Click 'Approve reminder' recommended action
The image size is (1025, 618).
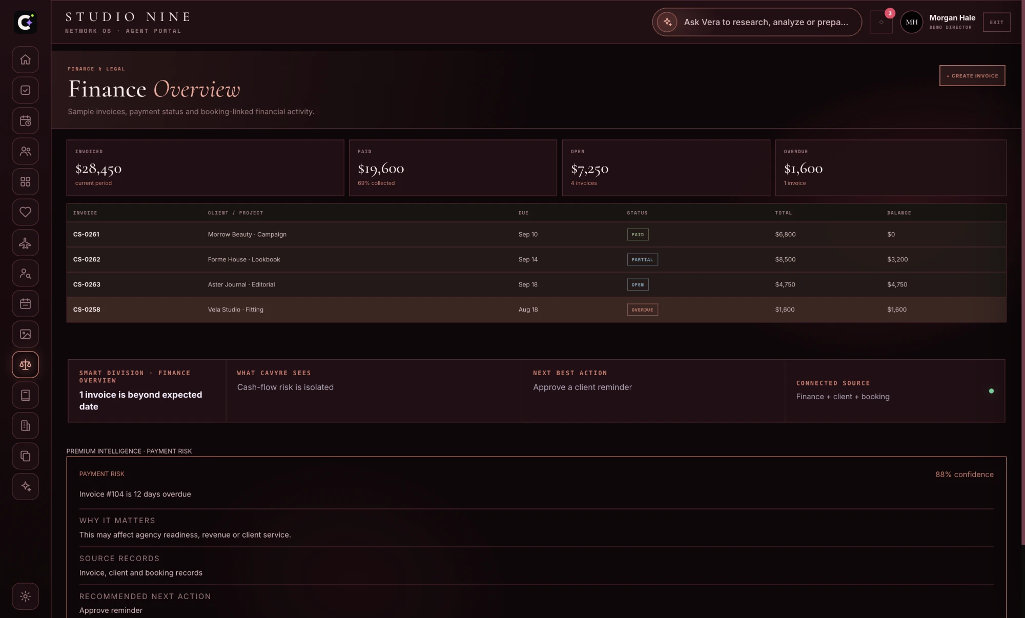111,610
